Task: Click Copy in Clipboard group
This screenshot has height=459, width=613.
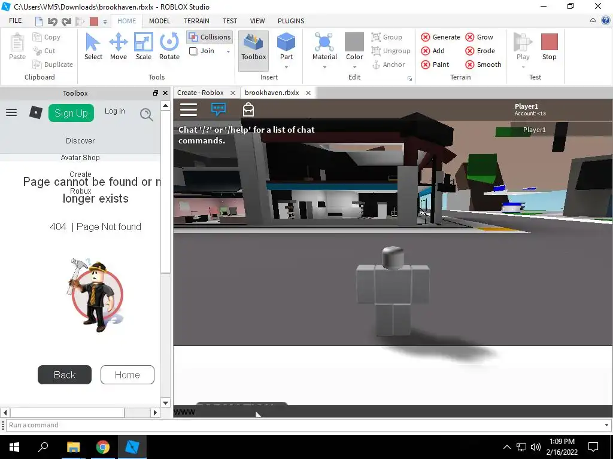Action: pyautogui.click(x=47, y=37)
